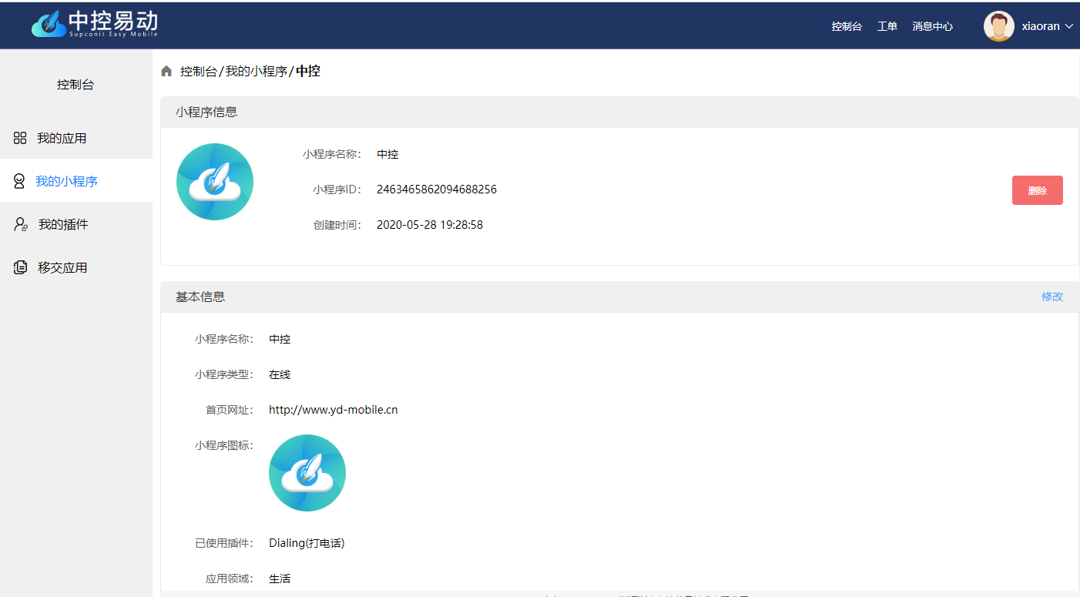
Task: Click the 小程序图标 label
Action: click(224, 445)
